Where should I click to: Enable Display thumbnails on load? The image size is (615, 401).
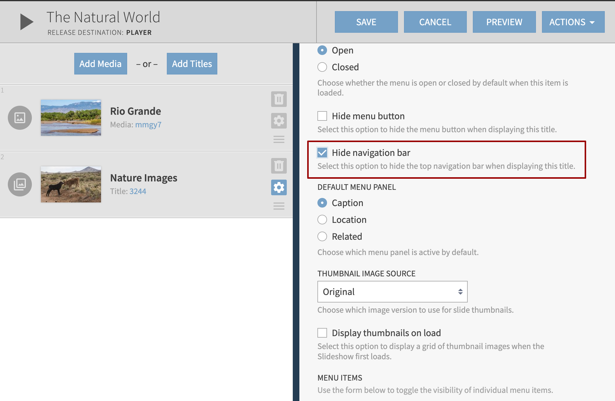click(322, 333)
